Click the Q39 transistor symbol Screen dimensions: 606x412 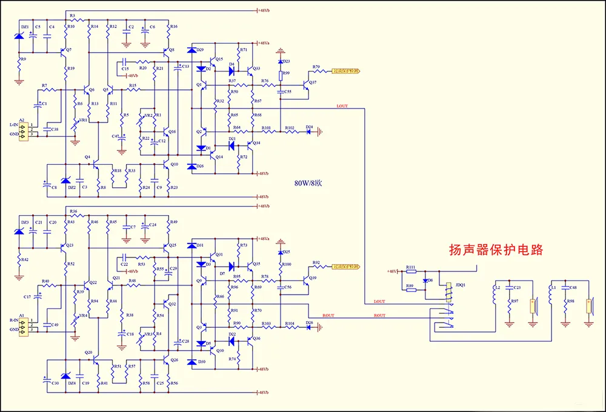(306, 281)
